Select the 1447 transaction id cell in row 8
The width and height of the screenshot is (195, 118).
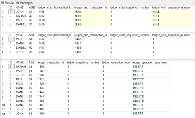coord(51,96)
